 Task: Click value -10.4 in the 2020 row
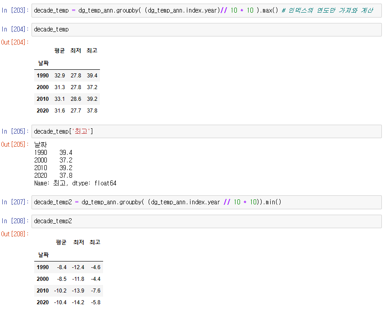point(60,302)
